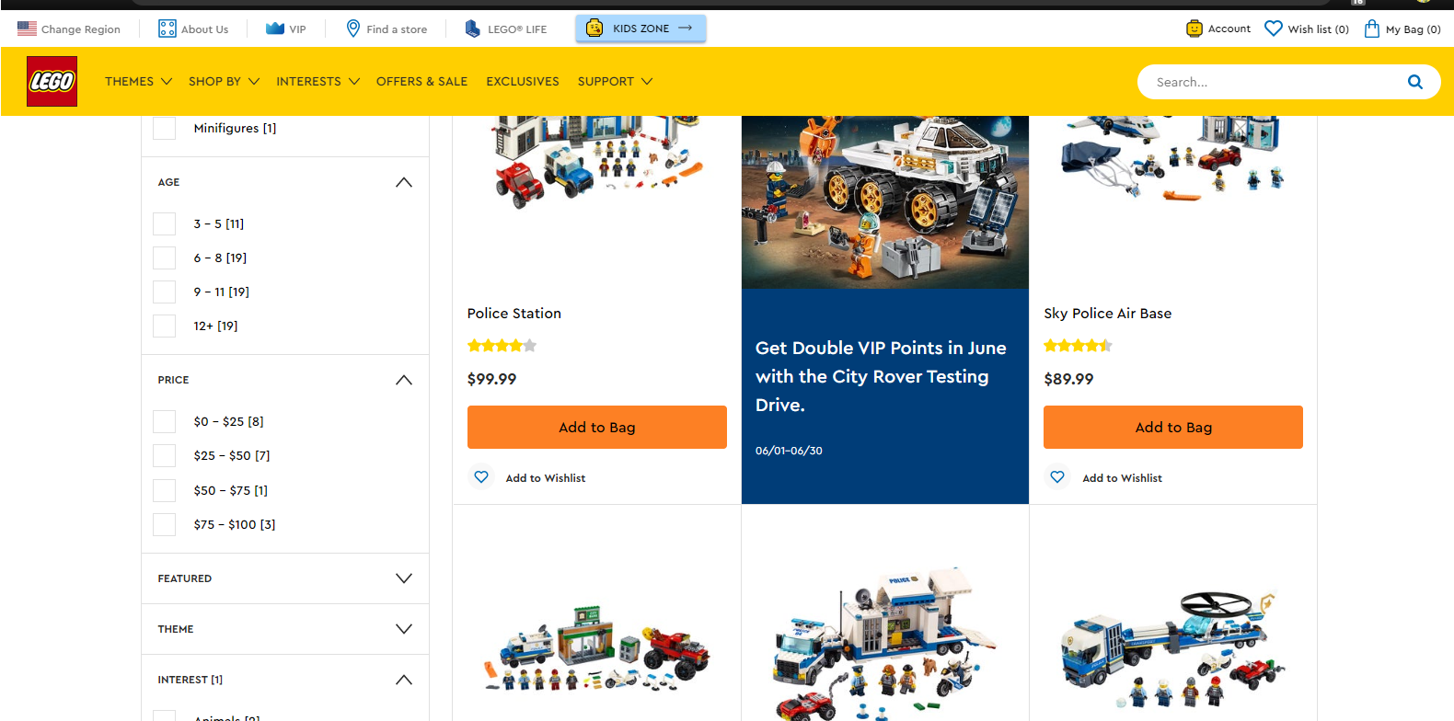
Task: Check the age 6 - 8 checkbox
Action: point(164,257)
